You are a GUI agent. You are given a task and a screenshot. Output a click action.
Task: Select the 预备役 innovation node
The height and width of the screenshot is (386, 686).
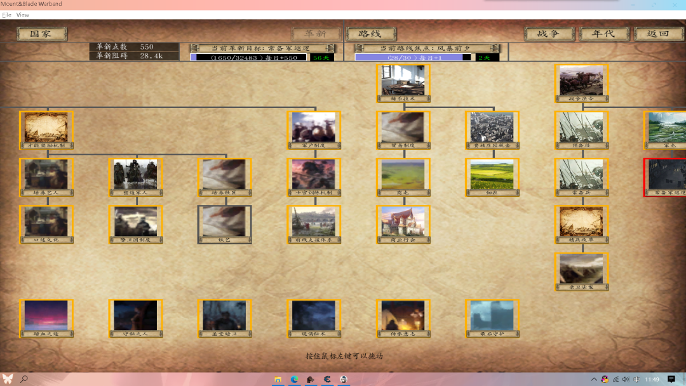pyautogui.click(x=581, y=130)
